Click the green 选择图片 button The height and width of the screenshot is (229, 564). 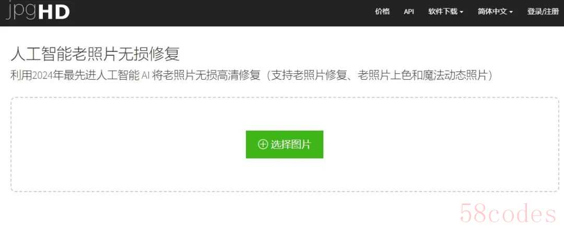click(x=285, y=144)
